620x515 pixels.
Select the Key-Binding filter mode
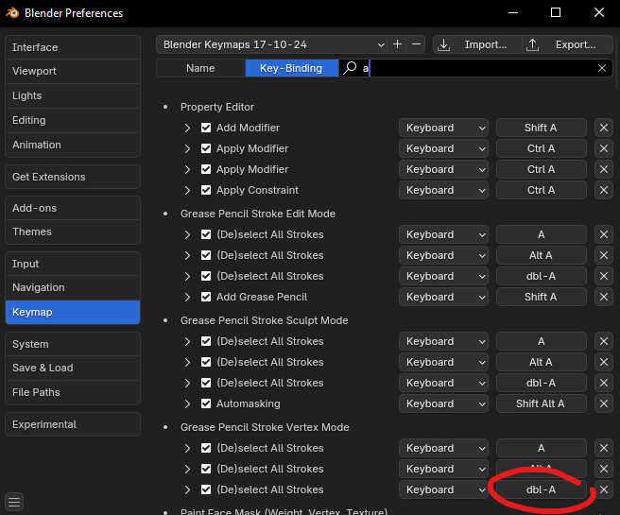(x=292, y=68)
